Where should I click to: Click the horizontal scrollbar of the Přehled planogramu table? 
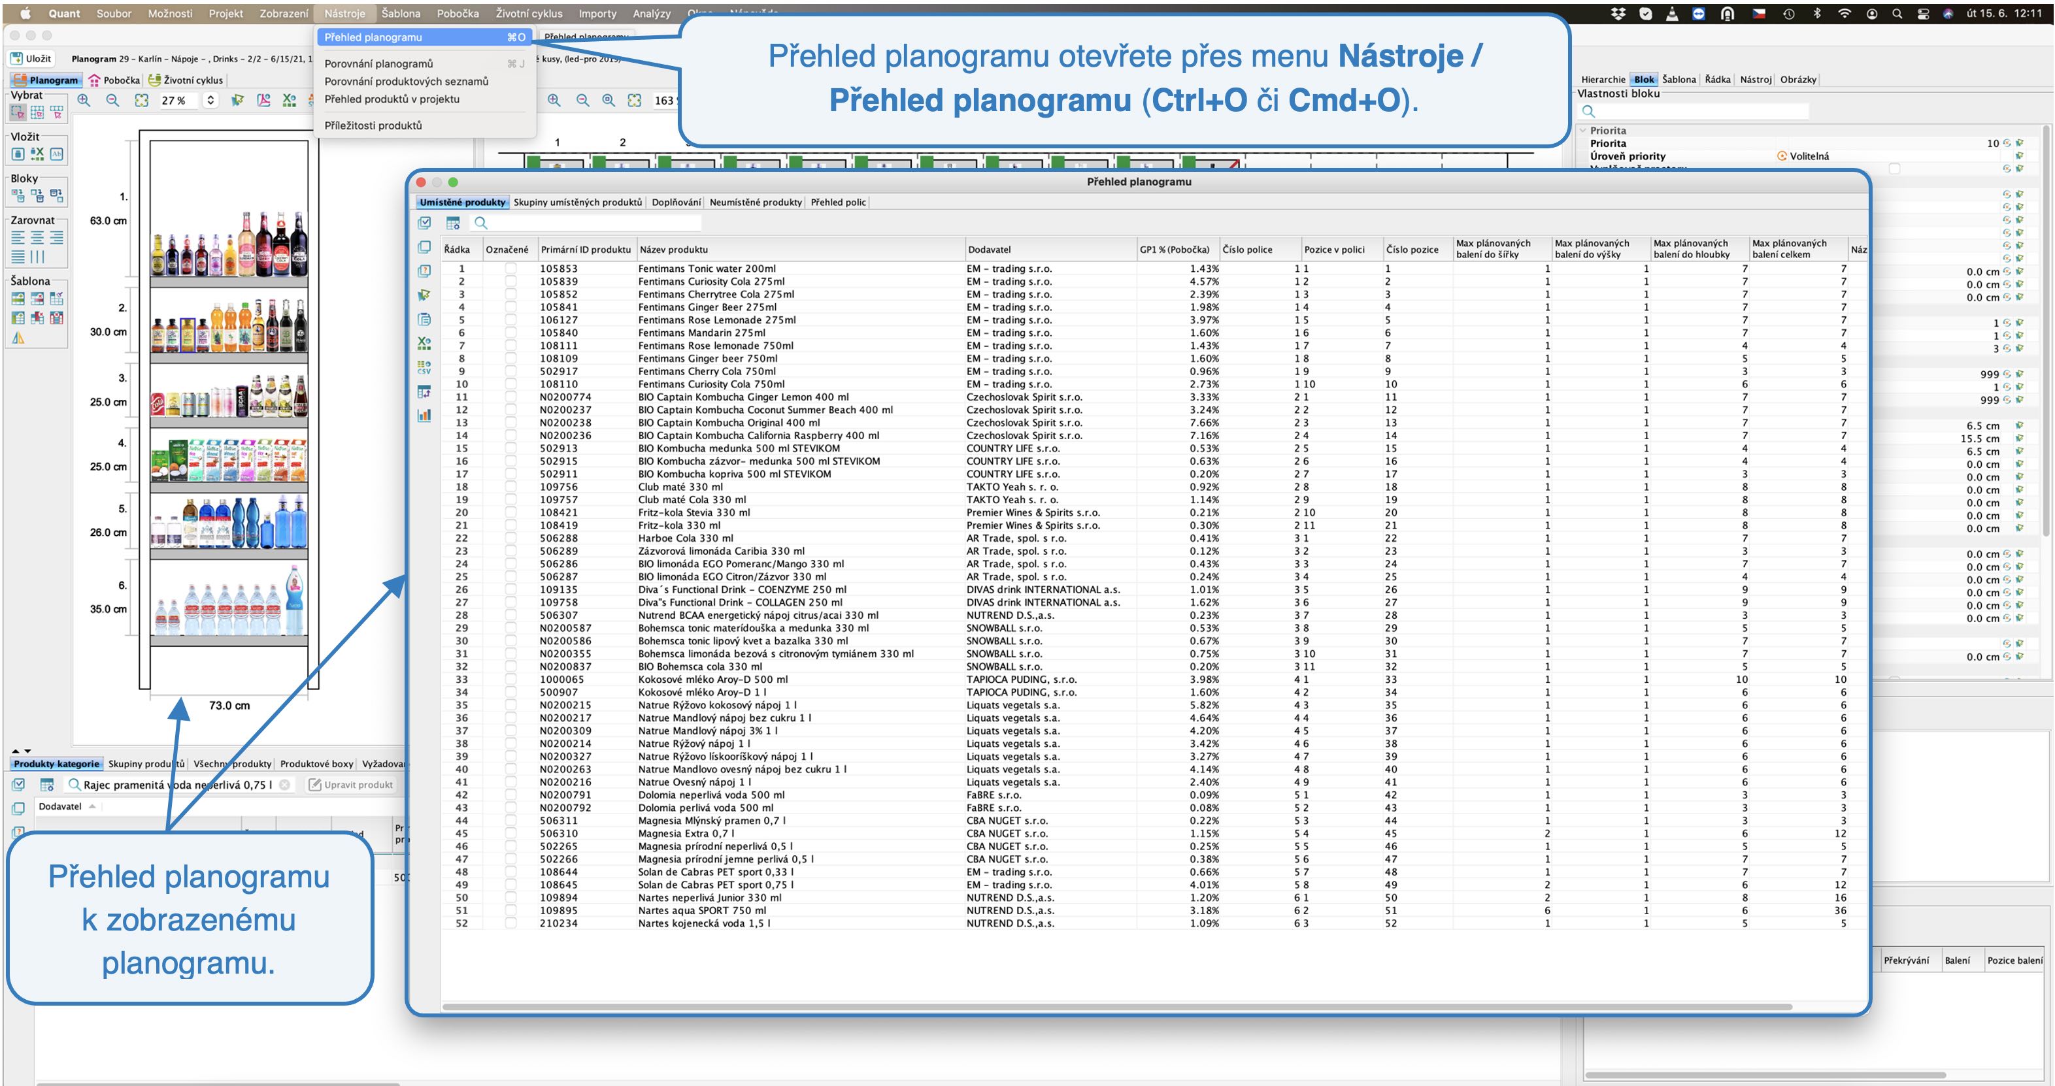click(1117, 1006)
